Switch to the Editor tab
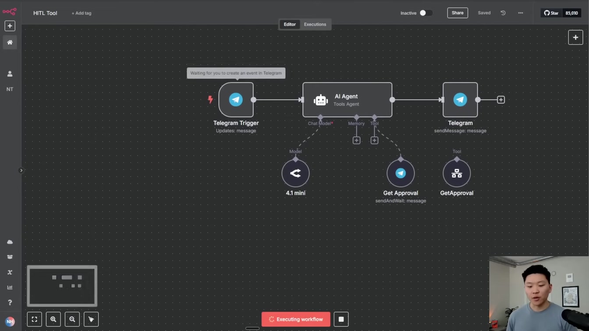 [x=290, y=25]
